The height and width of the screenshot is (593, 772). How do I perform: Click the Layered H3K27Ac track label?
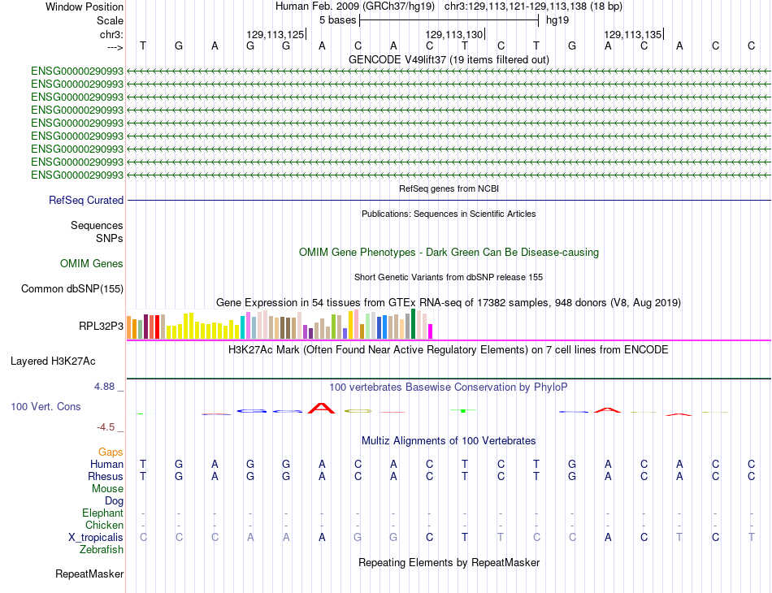click(x=53, y=361)
